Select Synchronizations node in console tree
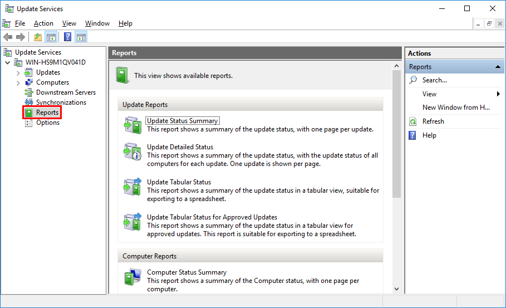506x308 pixels. coord(61,102)
